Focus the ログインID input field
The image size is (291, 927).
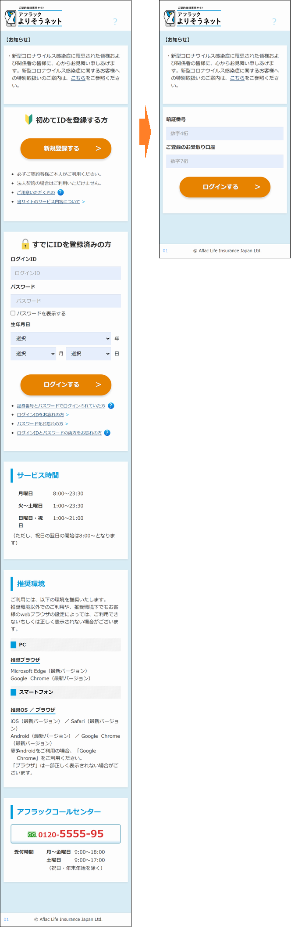pos(66,273)
